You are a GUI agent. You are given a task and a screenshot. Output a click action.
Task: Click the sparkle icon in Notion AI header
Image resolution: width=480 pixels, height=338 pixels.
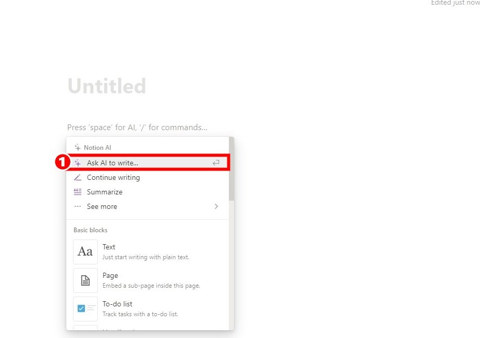click(x=78, y=148)
